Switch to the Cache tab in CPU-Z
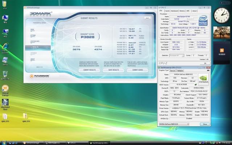The image size is (232, 145). (167, 11)
